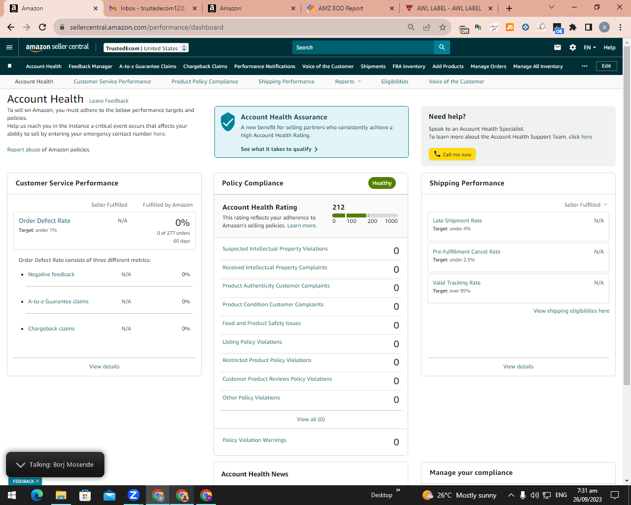
Task: Click the Account Health Assurance shield icon
Action: click(228, 121)
